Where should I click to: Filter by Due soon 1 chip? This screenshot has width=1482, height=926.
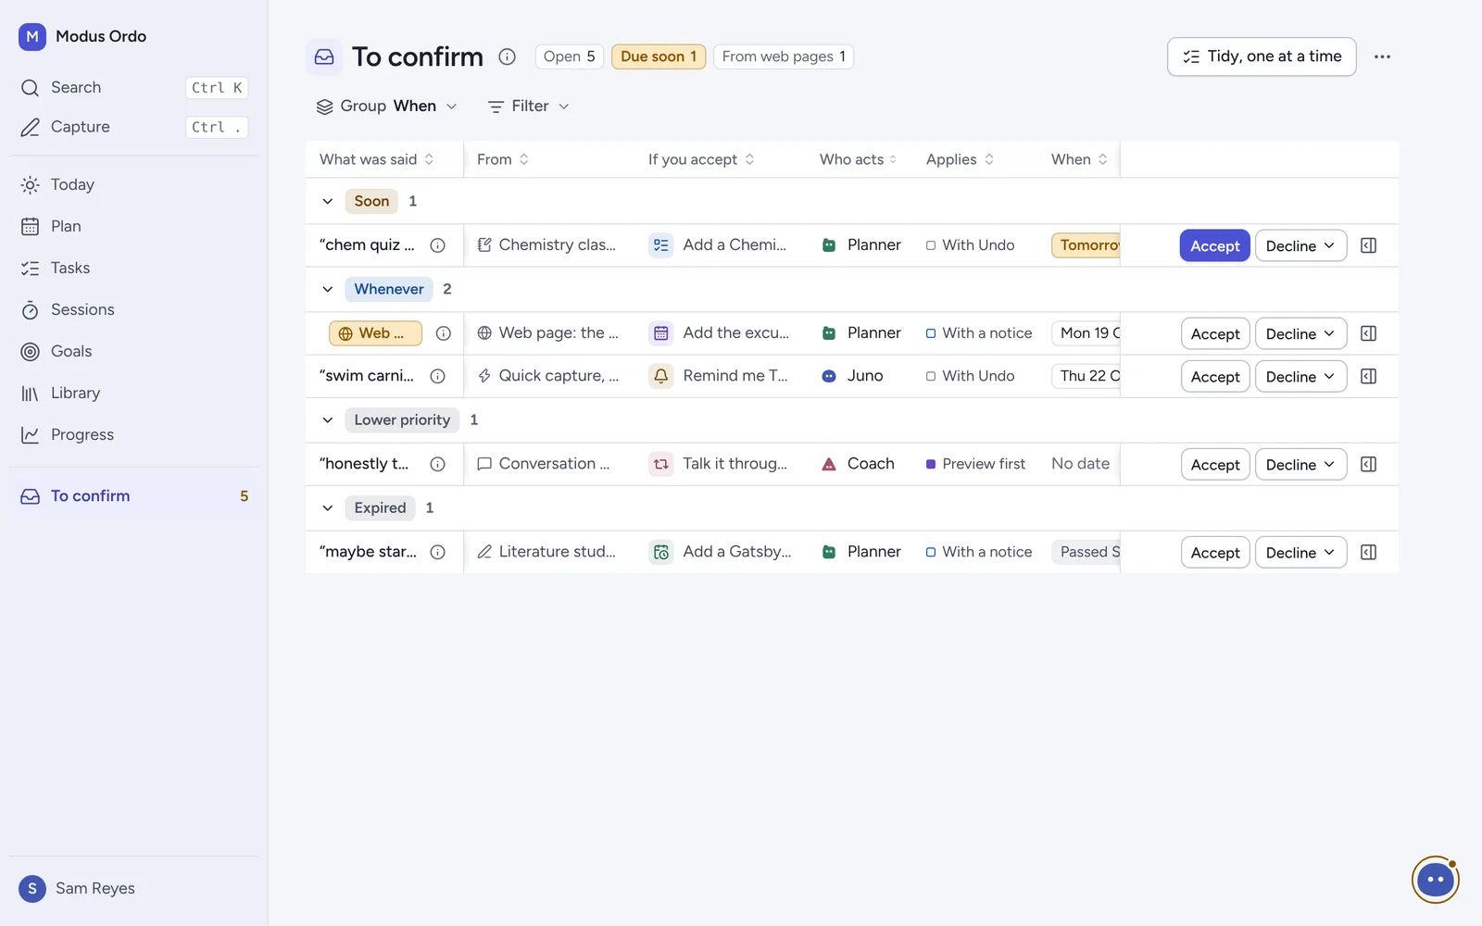659,56
